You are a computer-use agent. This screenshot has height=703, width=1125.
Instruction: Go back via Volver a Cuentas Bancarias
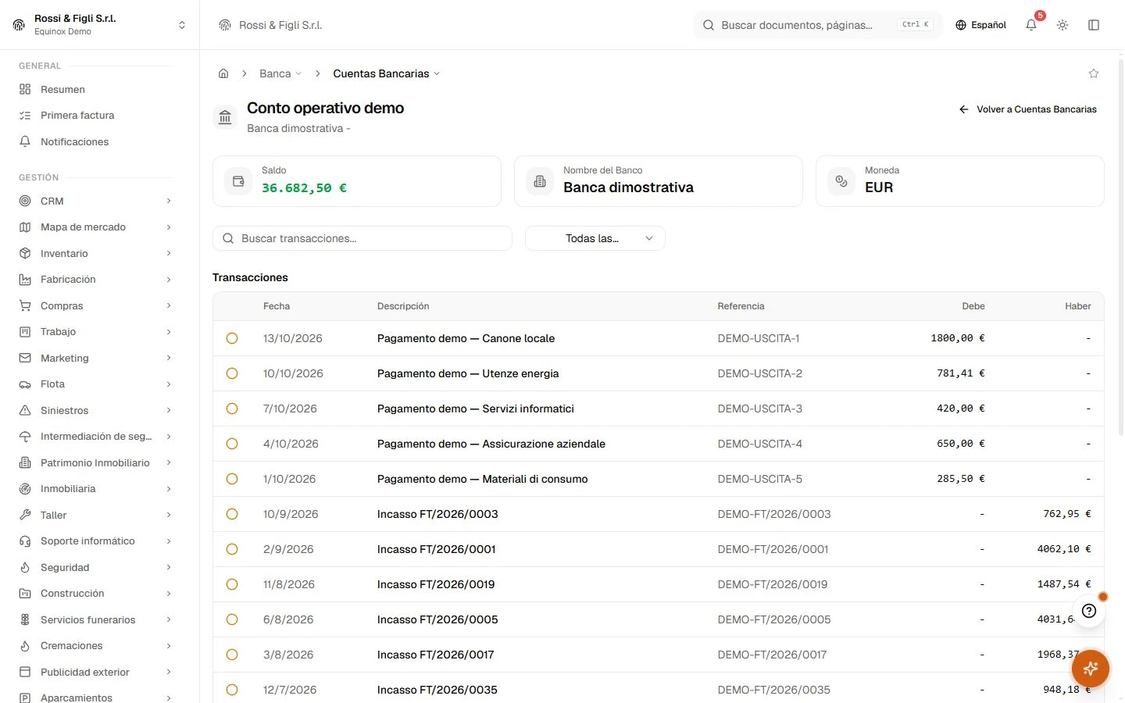click(x=1027, y=109)
